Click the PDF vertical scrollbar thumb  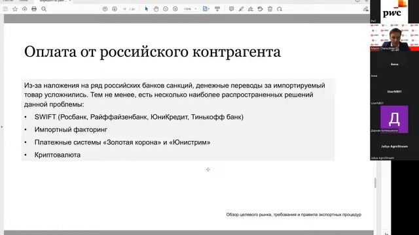click(375, 183)
